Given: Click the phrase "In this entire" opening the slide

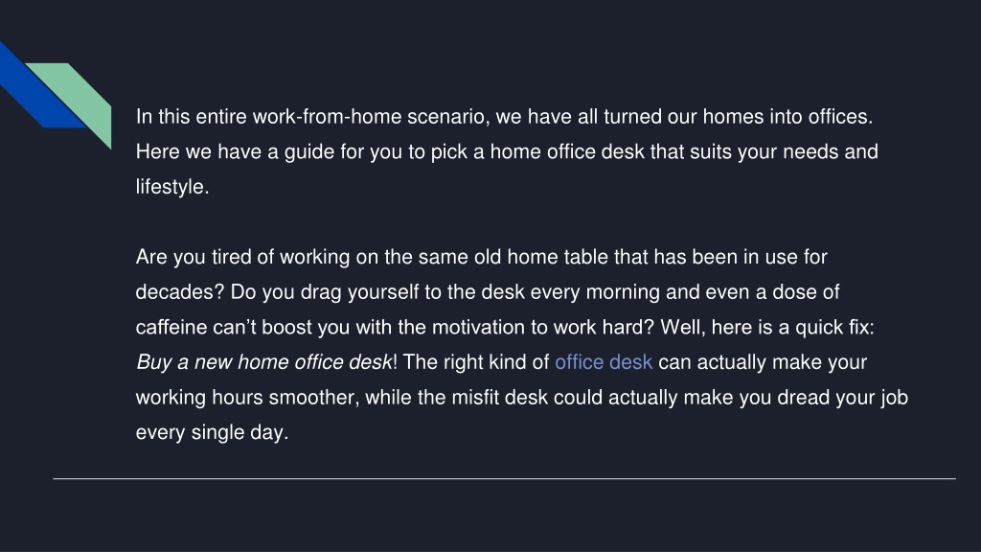Looking at the screenshot, I should (191, 117).
